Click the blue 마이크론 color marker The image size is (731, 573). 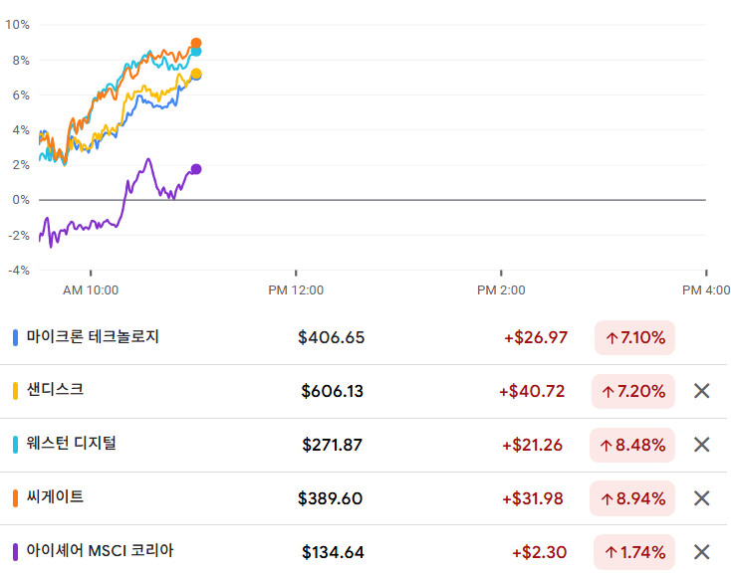[x=15, y=338]
